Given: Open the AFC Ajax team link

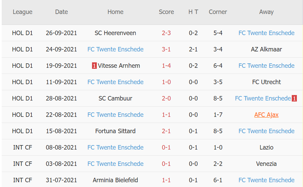Looking at the screenshot, I should [x=266, y=115].
